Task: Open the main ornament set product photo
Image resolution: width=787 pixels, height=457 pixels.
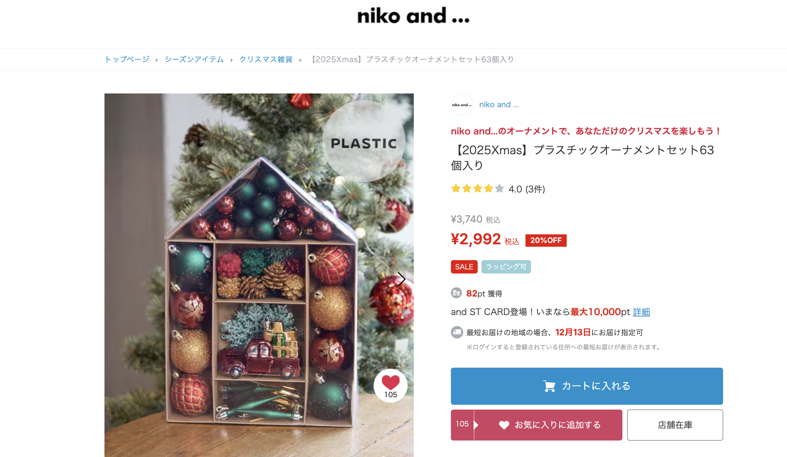Action: coord(259,275)
